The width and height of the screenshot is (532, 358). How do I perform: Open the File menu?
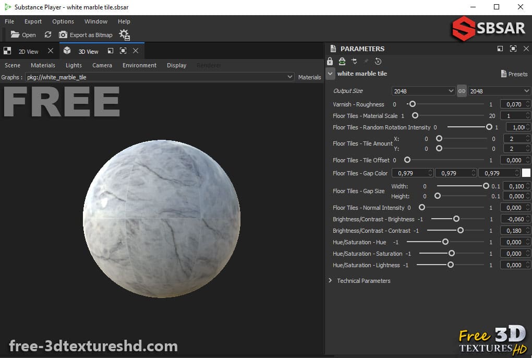[9, 21]
